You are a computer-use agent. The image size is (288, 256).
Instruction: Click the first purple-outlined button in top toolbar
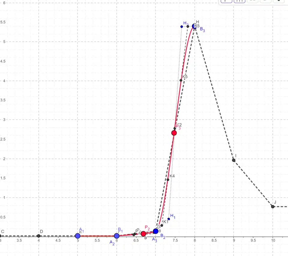coord(226,1)
